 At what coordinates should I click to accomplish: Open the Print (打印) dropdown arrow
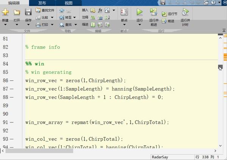[52, 24]
